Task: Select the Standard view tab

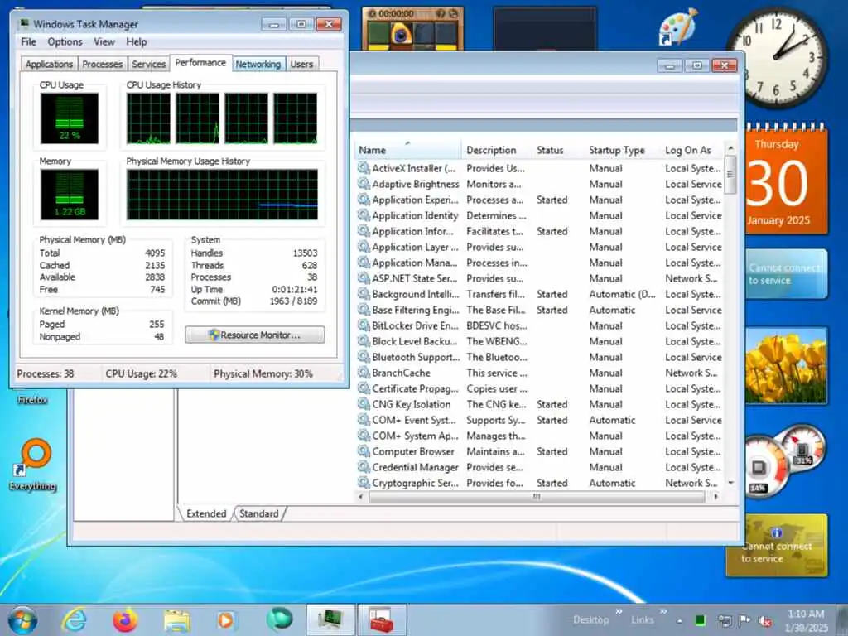Action: (259, 513)
